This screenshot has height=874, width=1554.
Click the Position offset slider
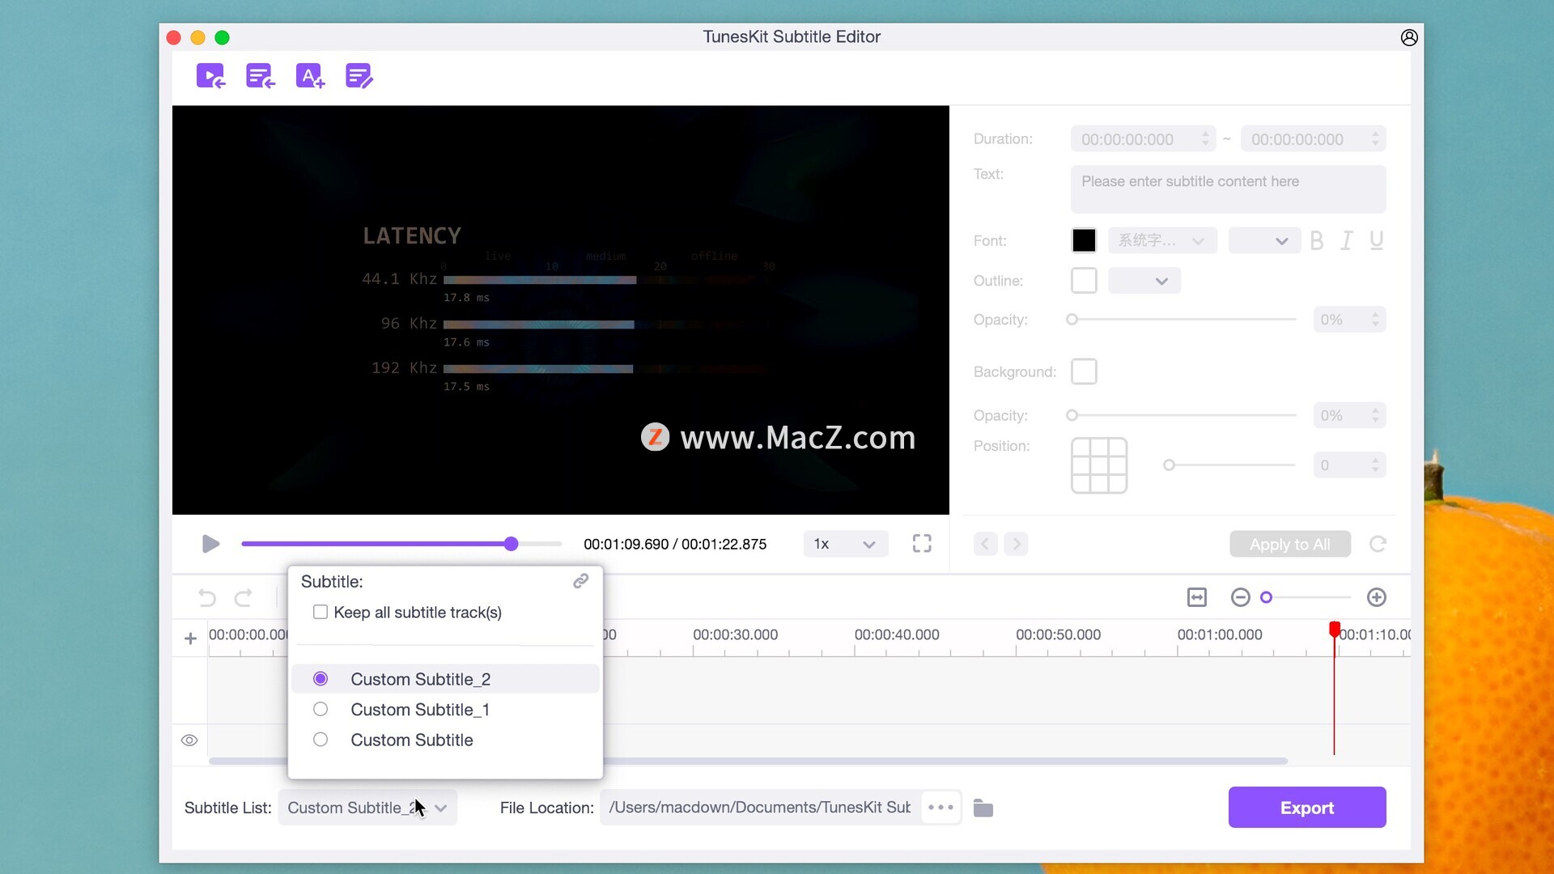1229,465
